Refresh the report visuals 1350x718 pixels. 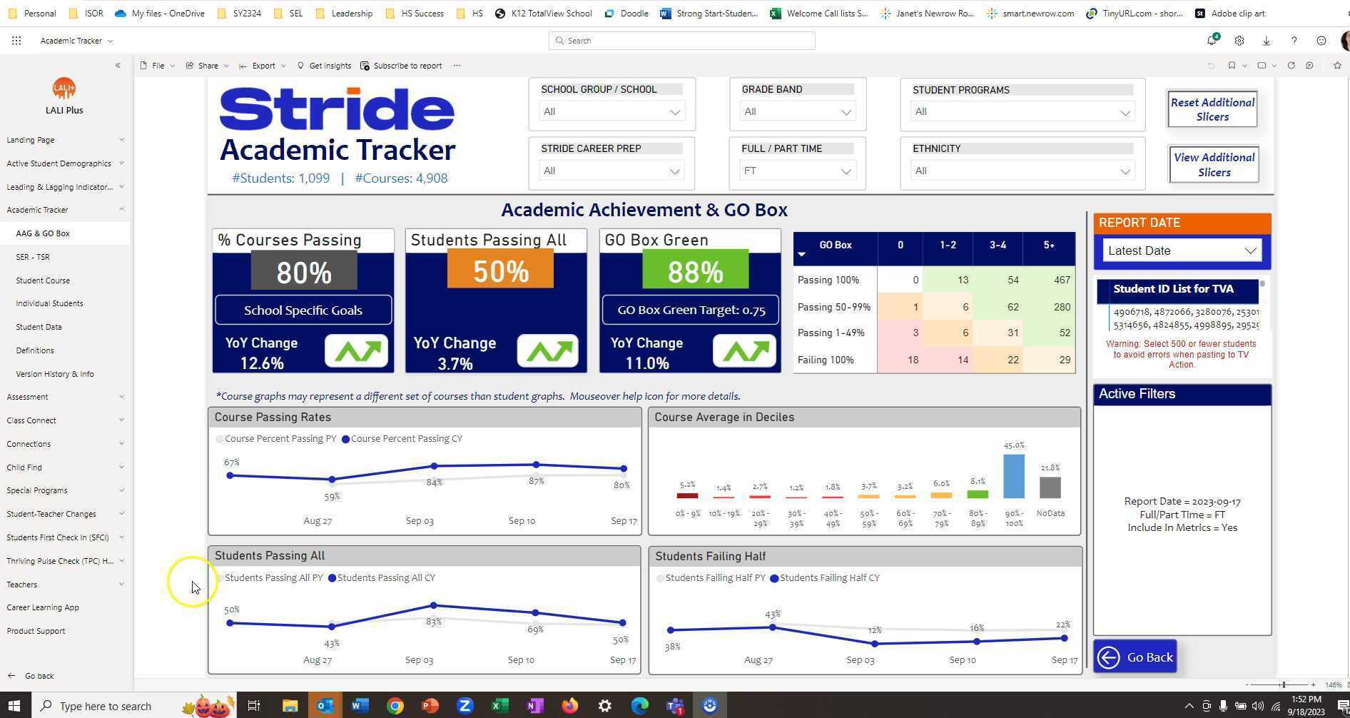click(1291, 66)
